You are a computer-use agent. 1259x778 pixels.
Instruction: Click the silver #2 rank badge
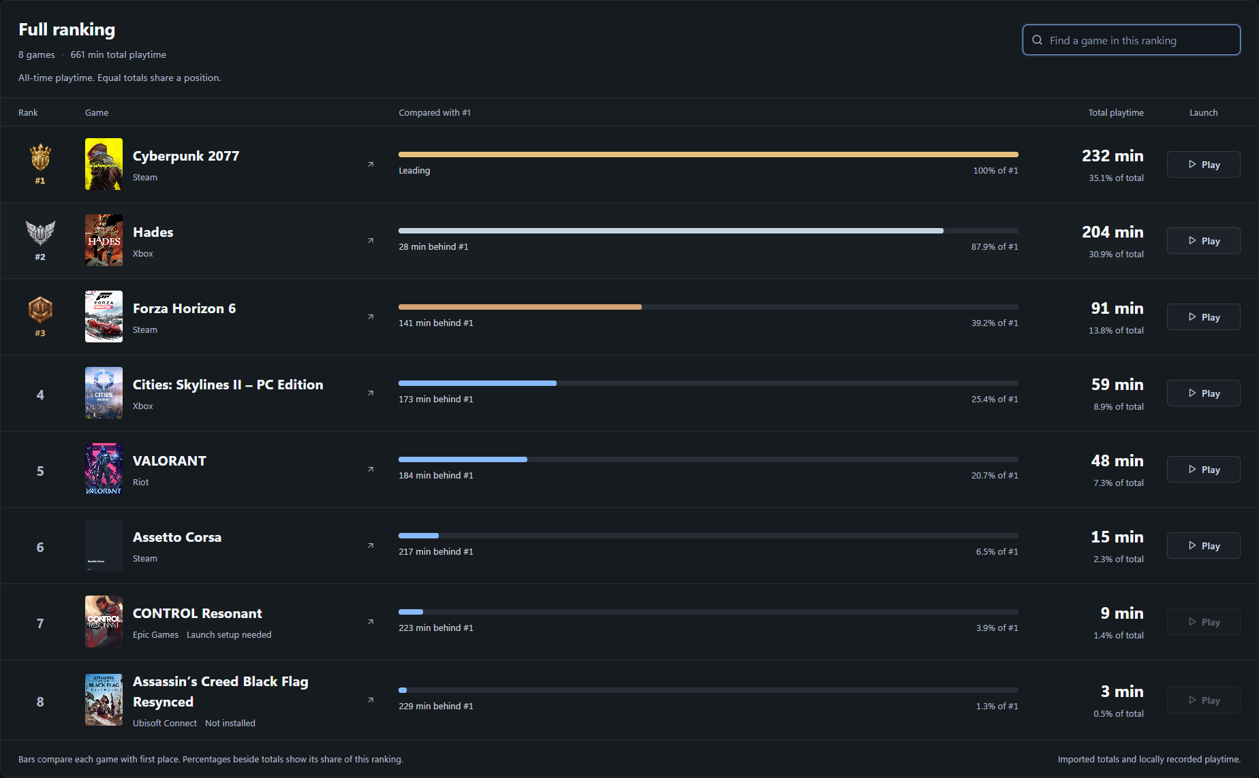tap(40, 233)
